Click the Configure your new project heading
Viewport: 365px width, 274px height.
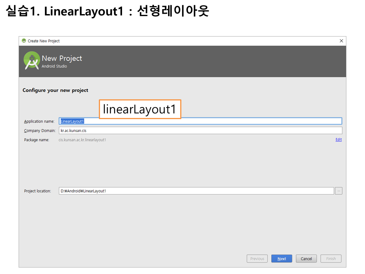[x=55, y=90]
